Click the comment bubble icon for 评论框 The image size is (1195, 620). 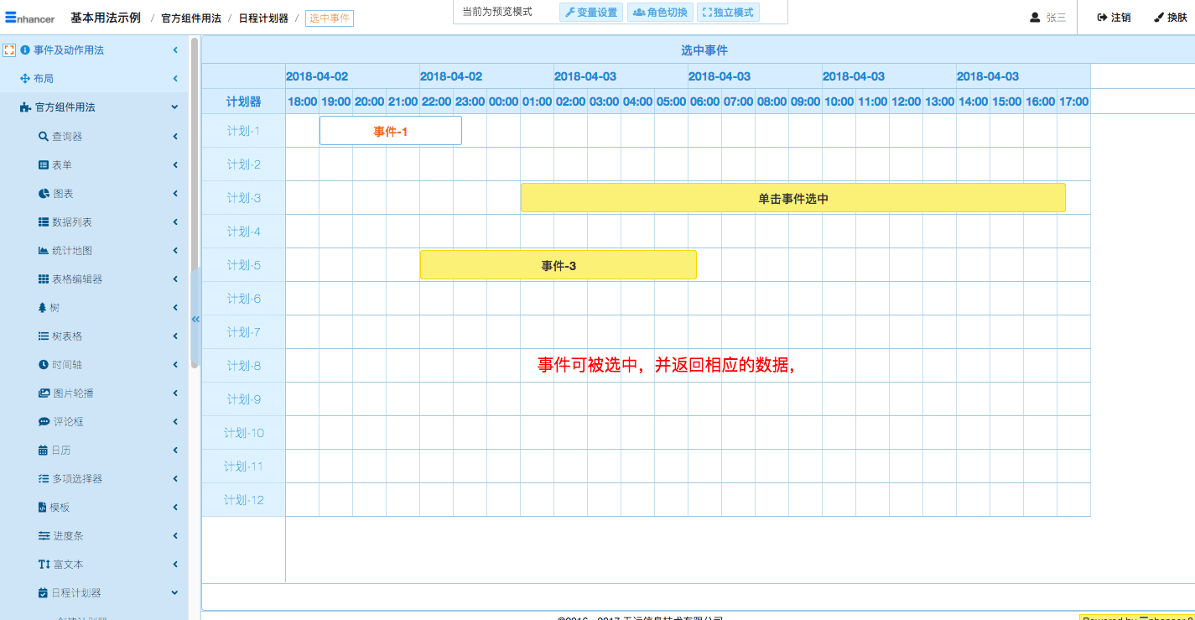coord(44,422)
